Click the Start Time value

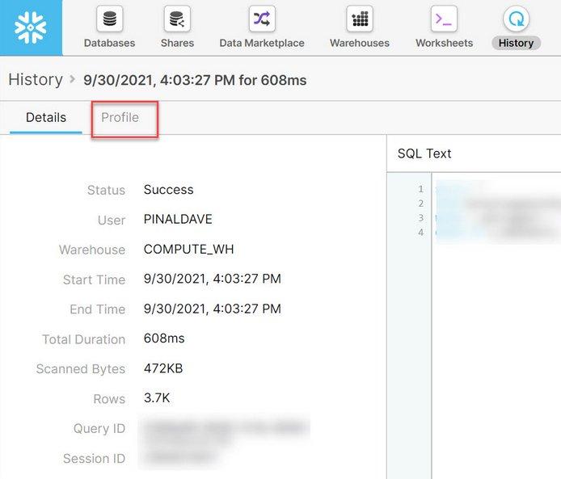pyautogui.click(x=212, y=279)
